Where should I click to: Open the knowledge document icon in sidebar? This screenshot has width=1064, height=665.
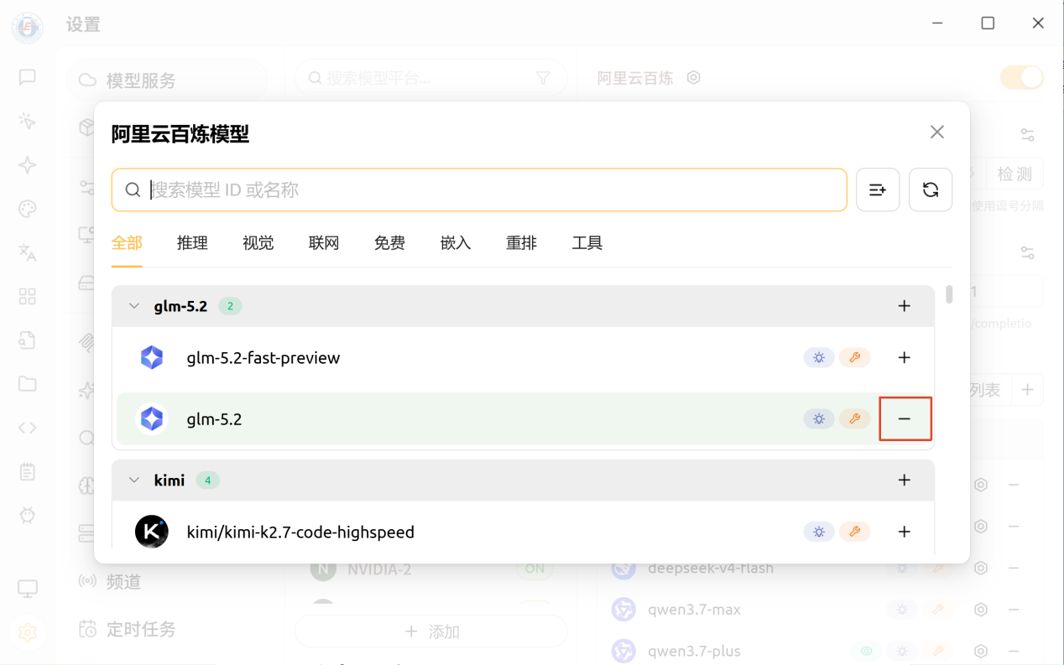(x=28, y=340)
